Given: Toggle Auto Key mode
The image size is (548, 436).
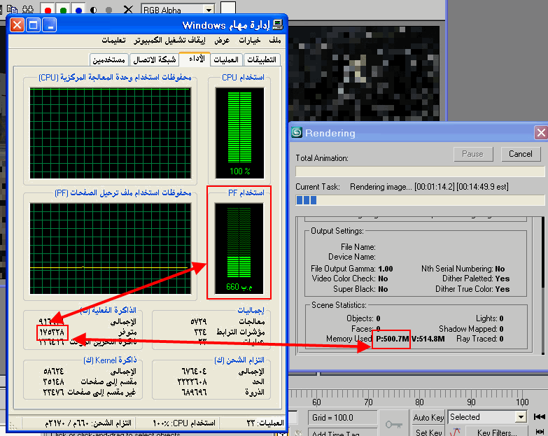Looking at the screenshot, I should [428, 418].
